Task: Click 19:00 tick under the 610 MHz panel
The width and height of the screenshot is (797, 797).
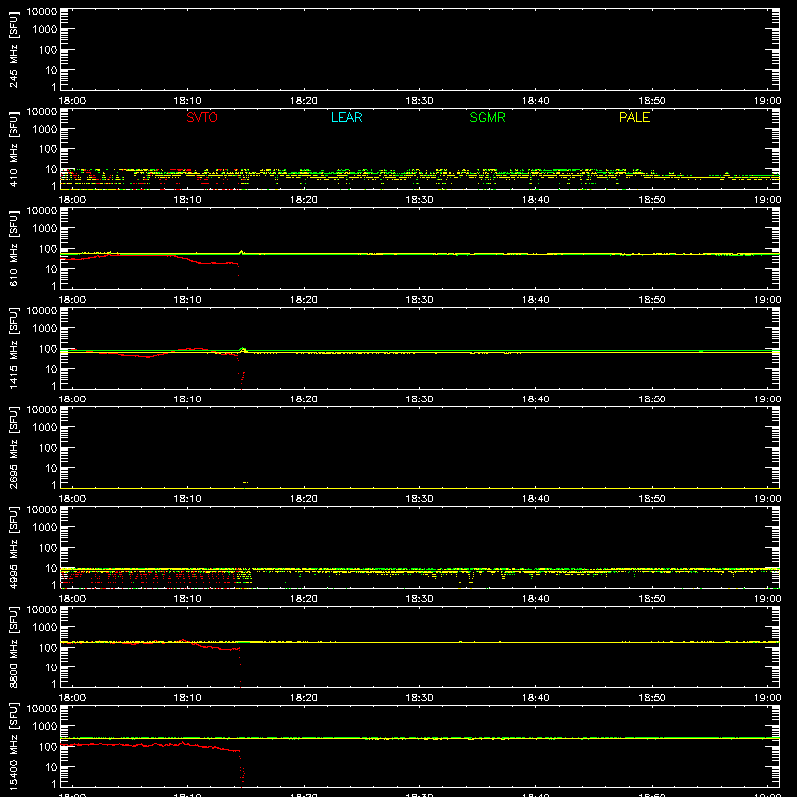Action: point(767,300)
